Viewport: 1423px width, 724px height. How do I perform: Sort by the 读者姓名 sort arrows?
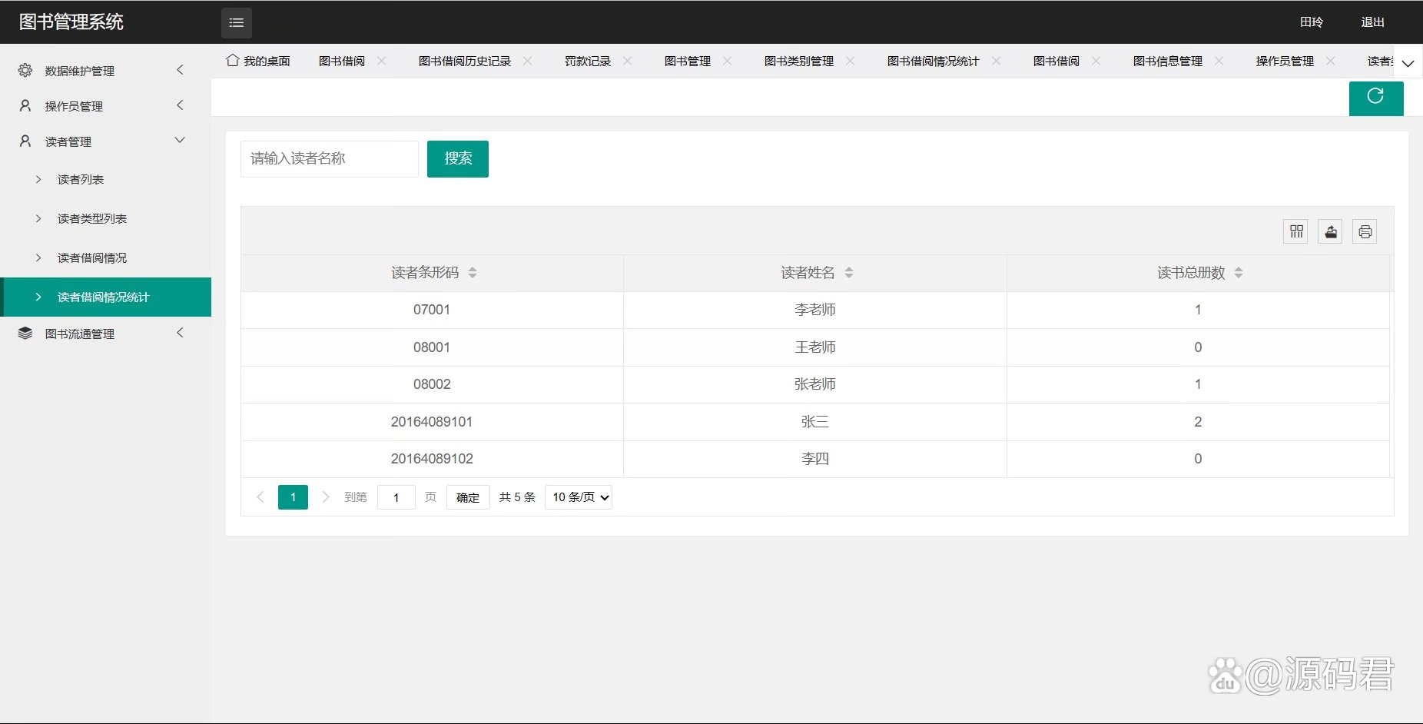point(849,273)
